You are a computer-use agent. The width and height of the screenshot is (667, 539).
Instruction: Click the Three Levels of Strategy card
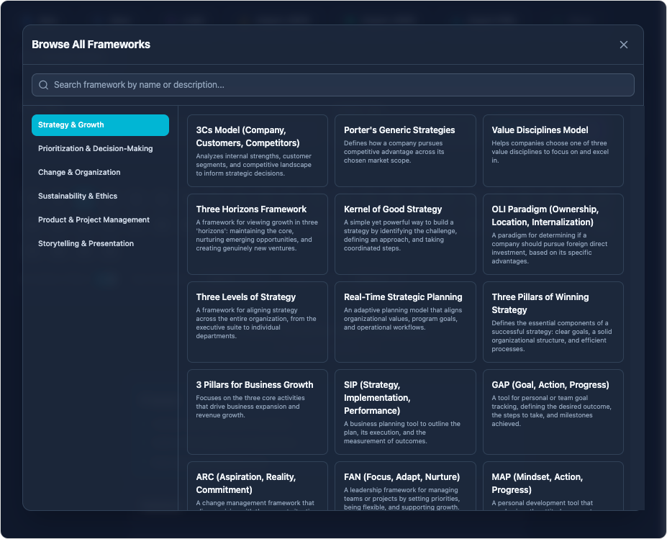point(257,322)
